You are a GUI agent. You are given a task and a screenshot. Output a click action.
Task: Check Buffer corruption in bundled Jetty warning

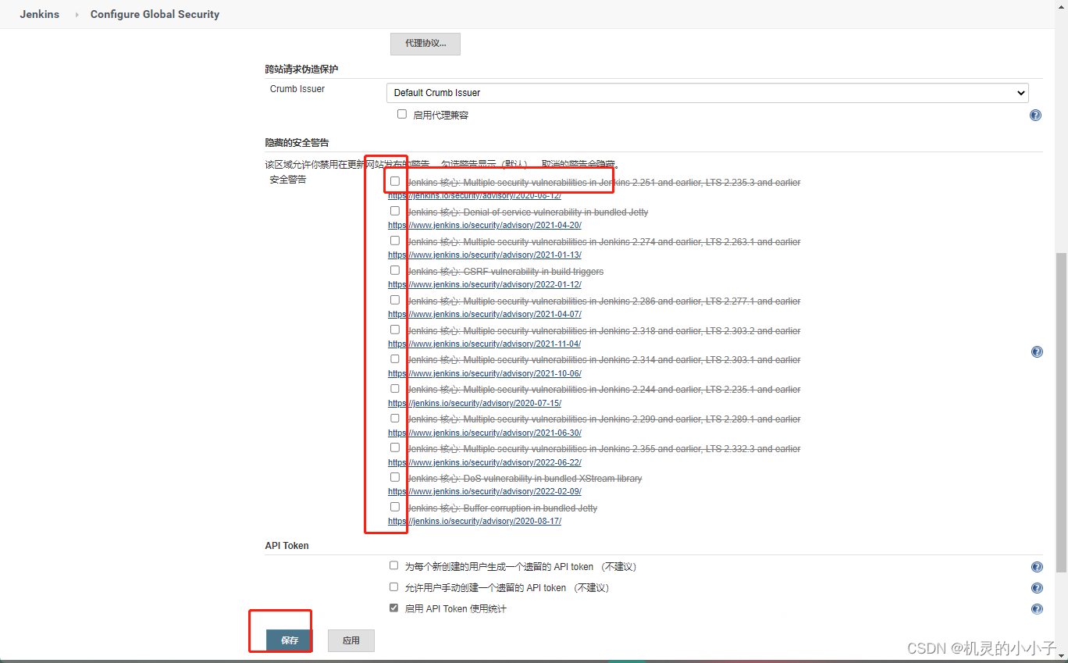[395, 507]
